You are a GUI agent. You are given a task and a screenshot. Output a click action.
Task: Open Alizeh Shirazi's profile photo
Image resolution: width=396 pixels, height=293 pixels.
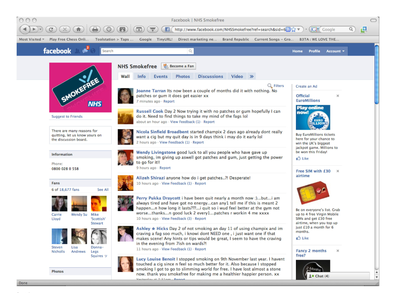point(125,183)
